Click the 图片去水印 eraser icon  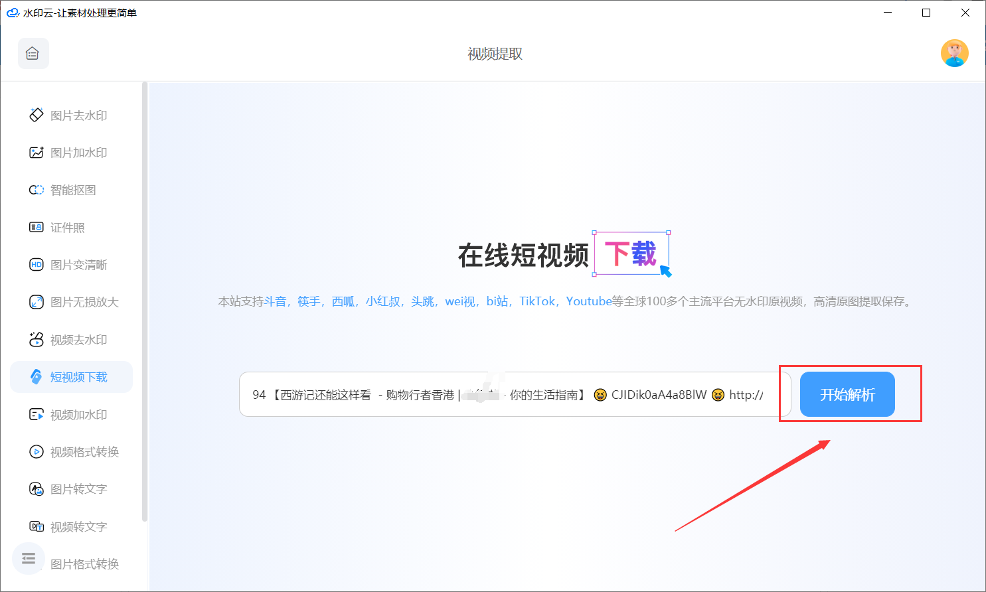(37, 115)
